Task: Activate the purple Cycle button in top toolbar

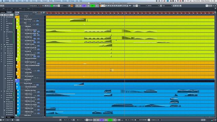Action: click(84, 6)
